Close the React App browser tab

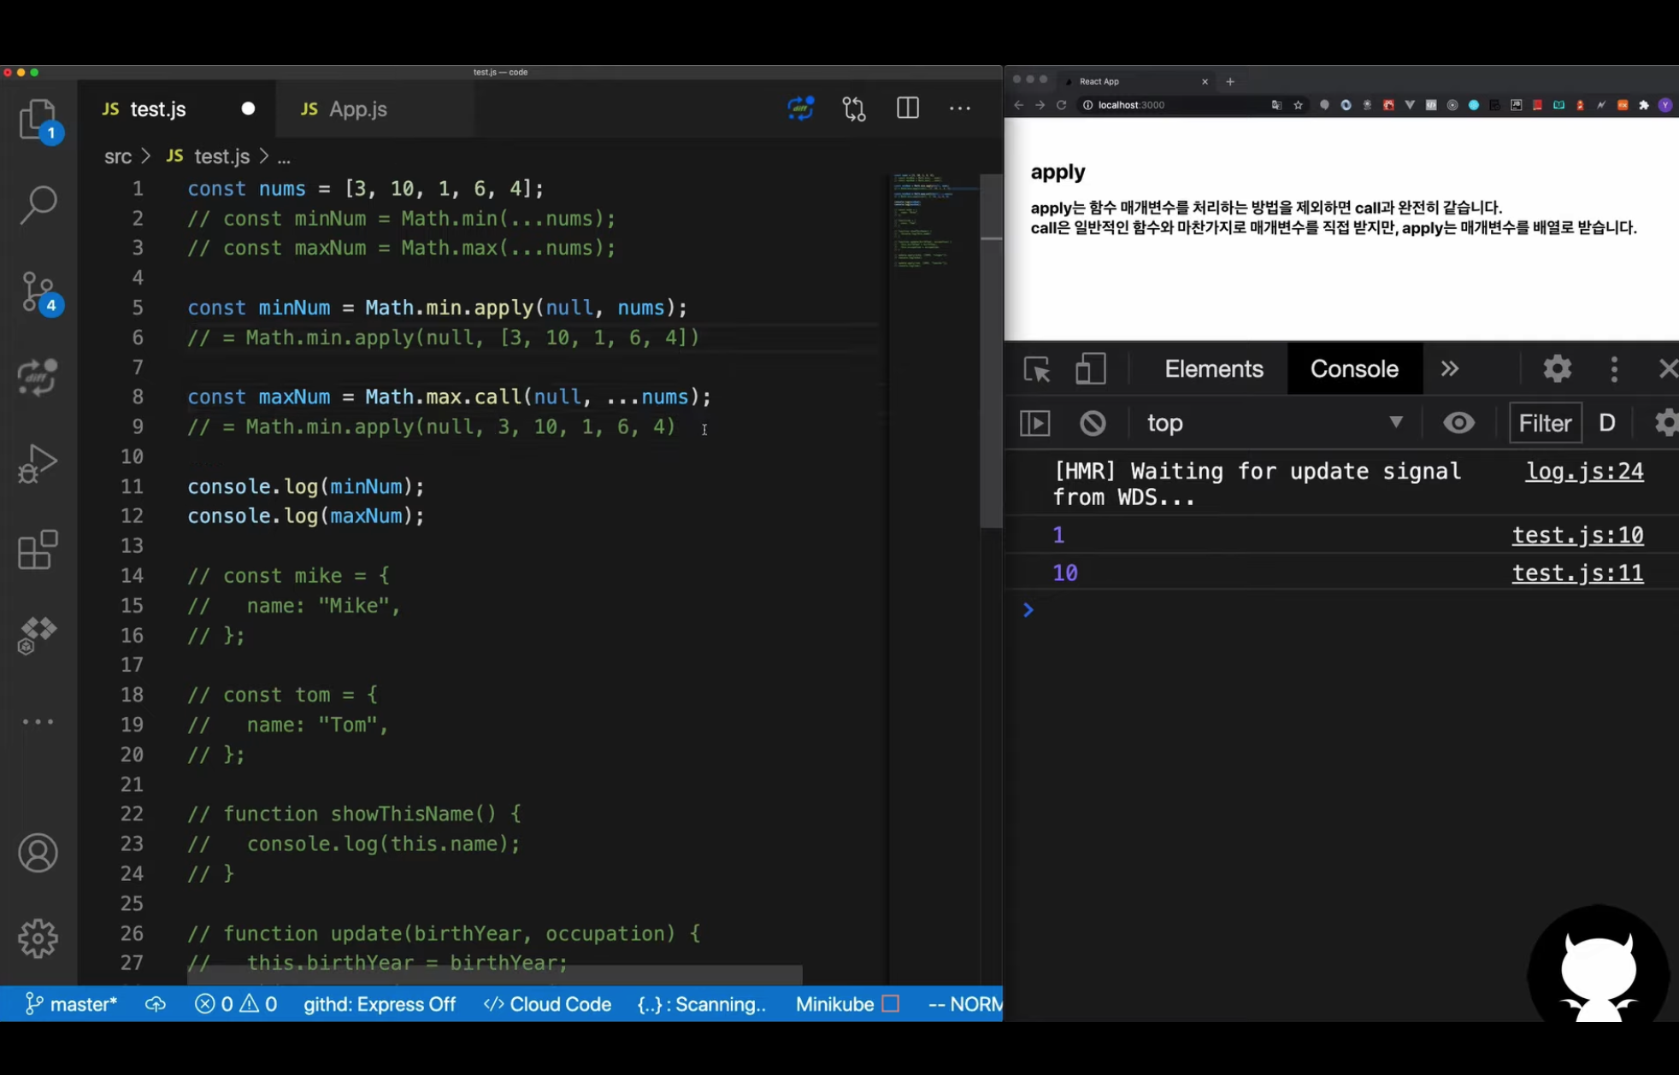1205,81
